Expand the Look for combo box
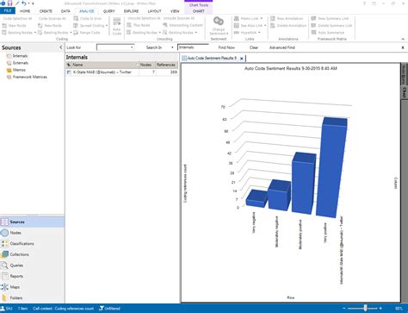 tap(132, 47)
